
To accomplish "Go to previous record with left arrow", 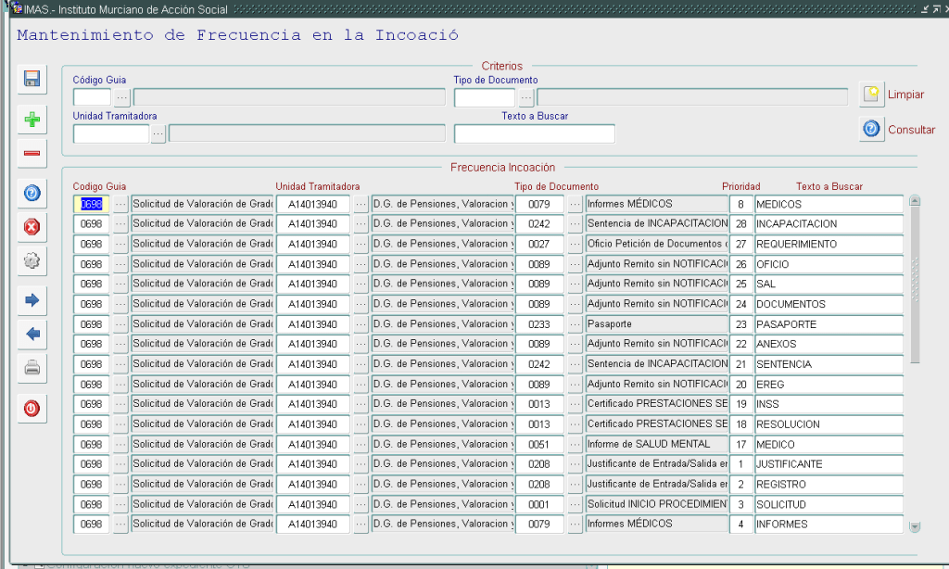I will tap(32, 333).
